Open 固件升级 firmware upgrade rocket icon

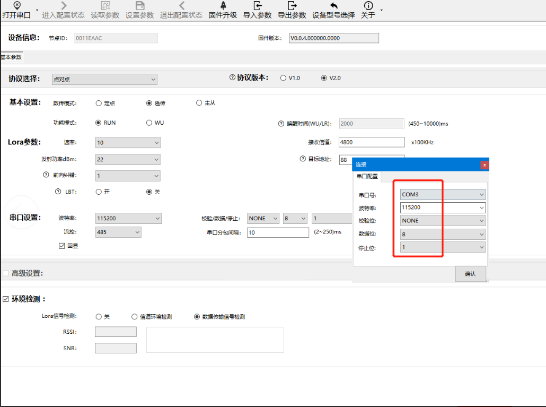pyautogui.click(x=223, y=5)
